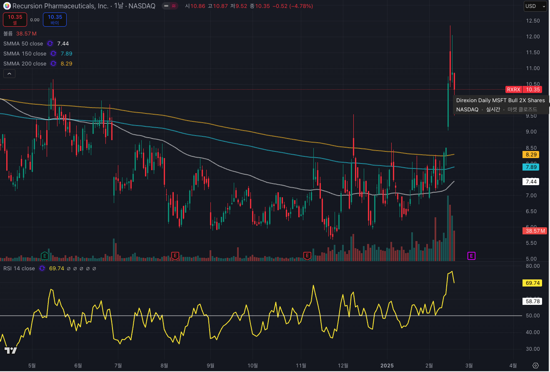Click the purple upcoming E earnings marker
Screen dimensions: 550x372
point(471,256)
